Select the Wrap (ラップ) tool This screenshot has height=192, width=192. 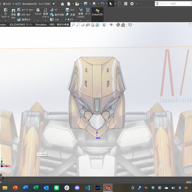70,10
